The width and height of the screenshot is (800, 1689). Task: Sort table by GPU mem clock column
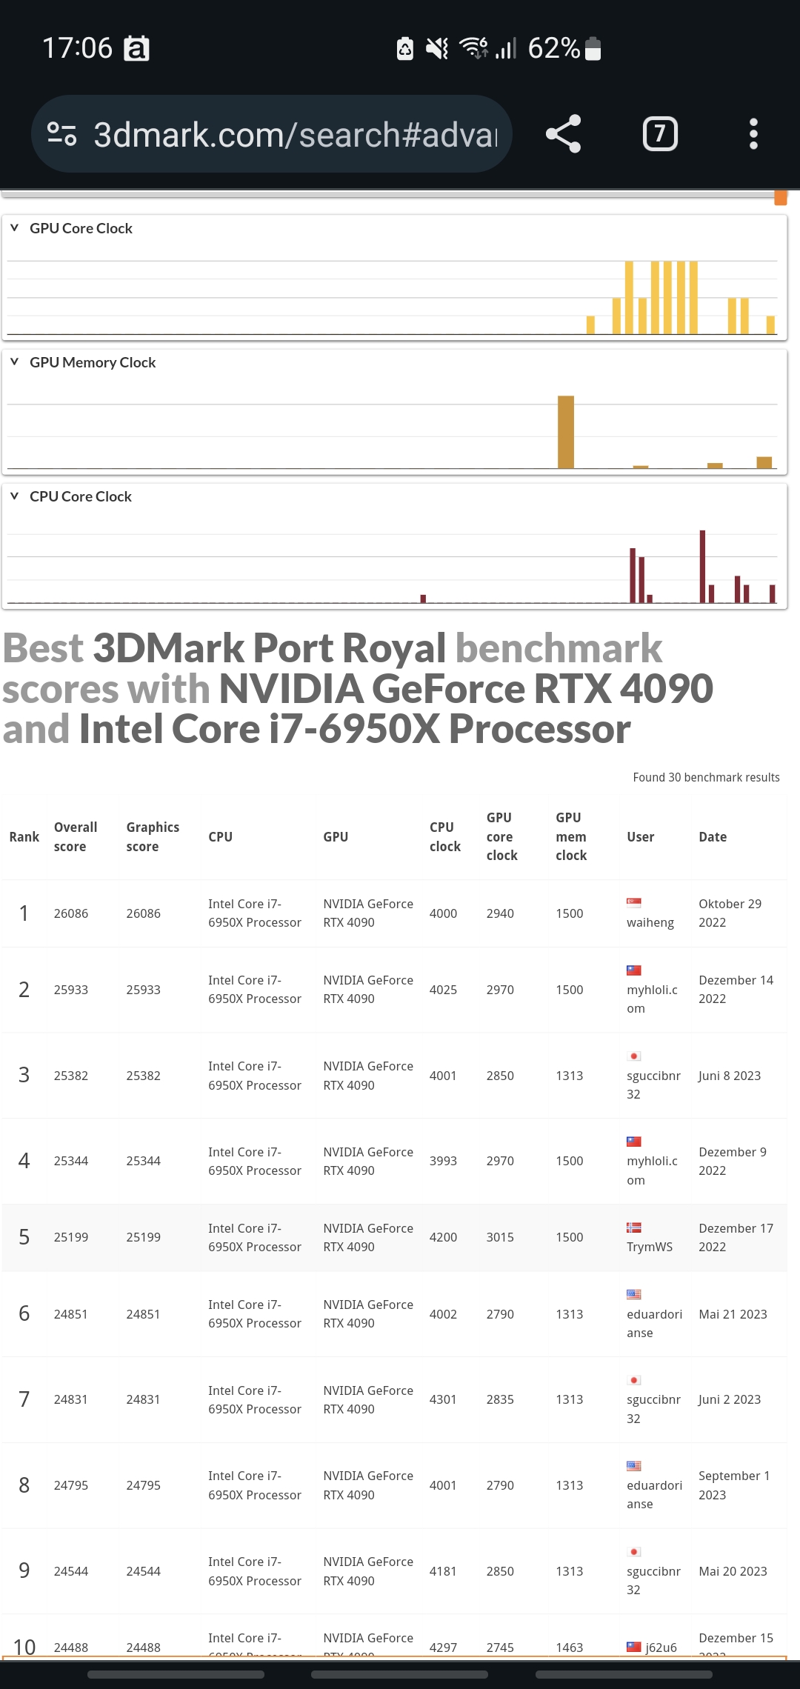click(571, 836)
